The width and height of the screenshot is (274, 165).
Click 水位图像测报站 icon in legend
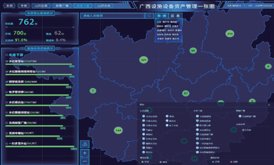197,152
